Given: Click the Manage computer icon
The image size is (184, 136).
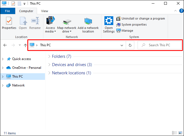Looking at the screenshot, I should (119, 31).
